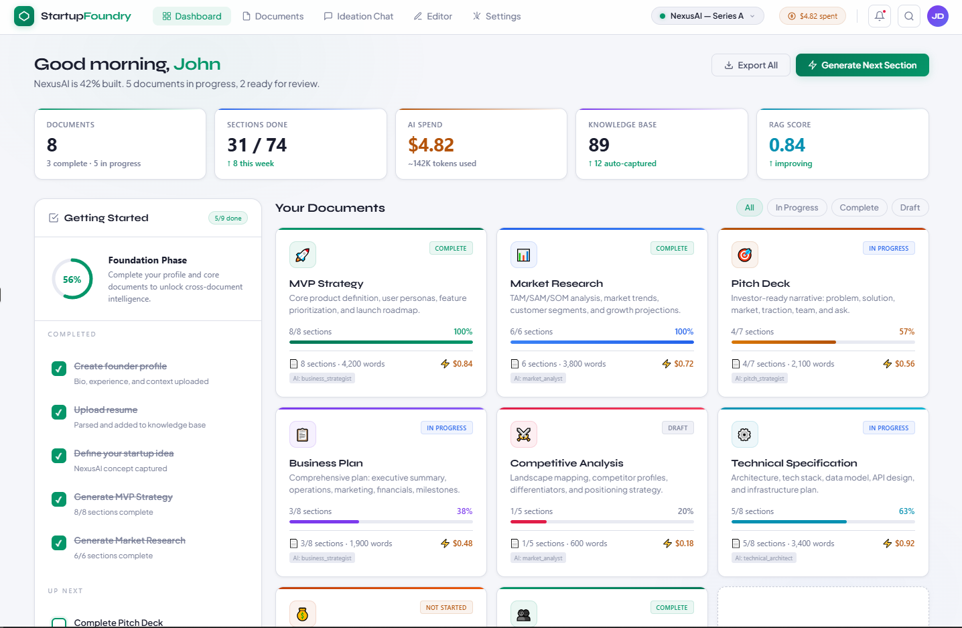Click page icon beside 1,900 words

(x=293, y=544)
